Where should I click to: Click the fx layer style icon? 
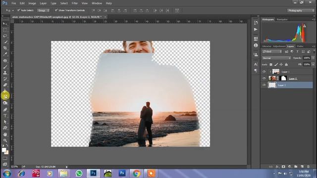[x=277, y=167]
